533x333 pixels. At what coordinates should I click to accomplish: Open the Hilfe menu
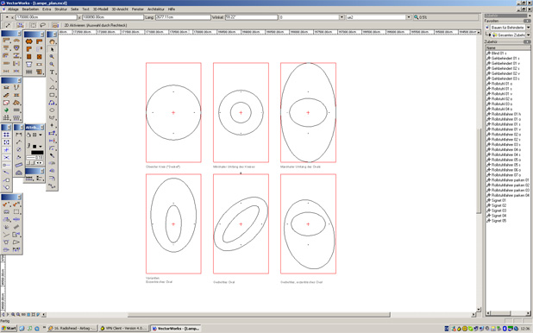172,9
